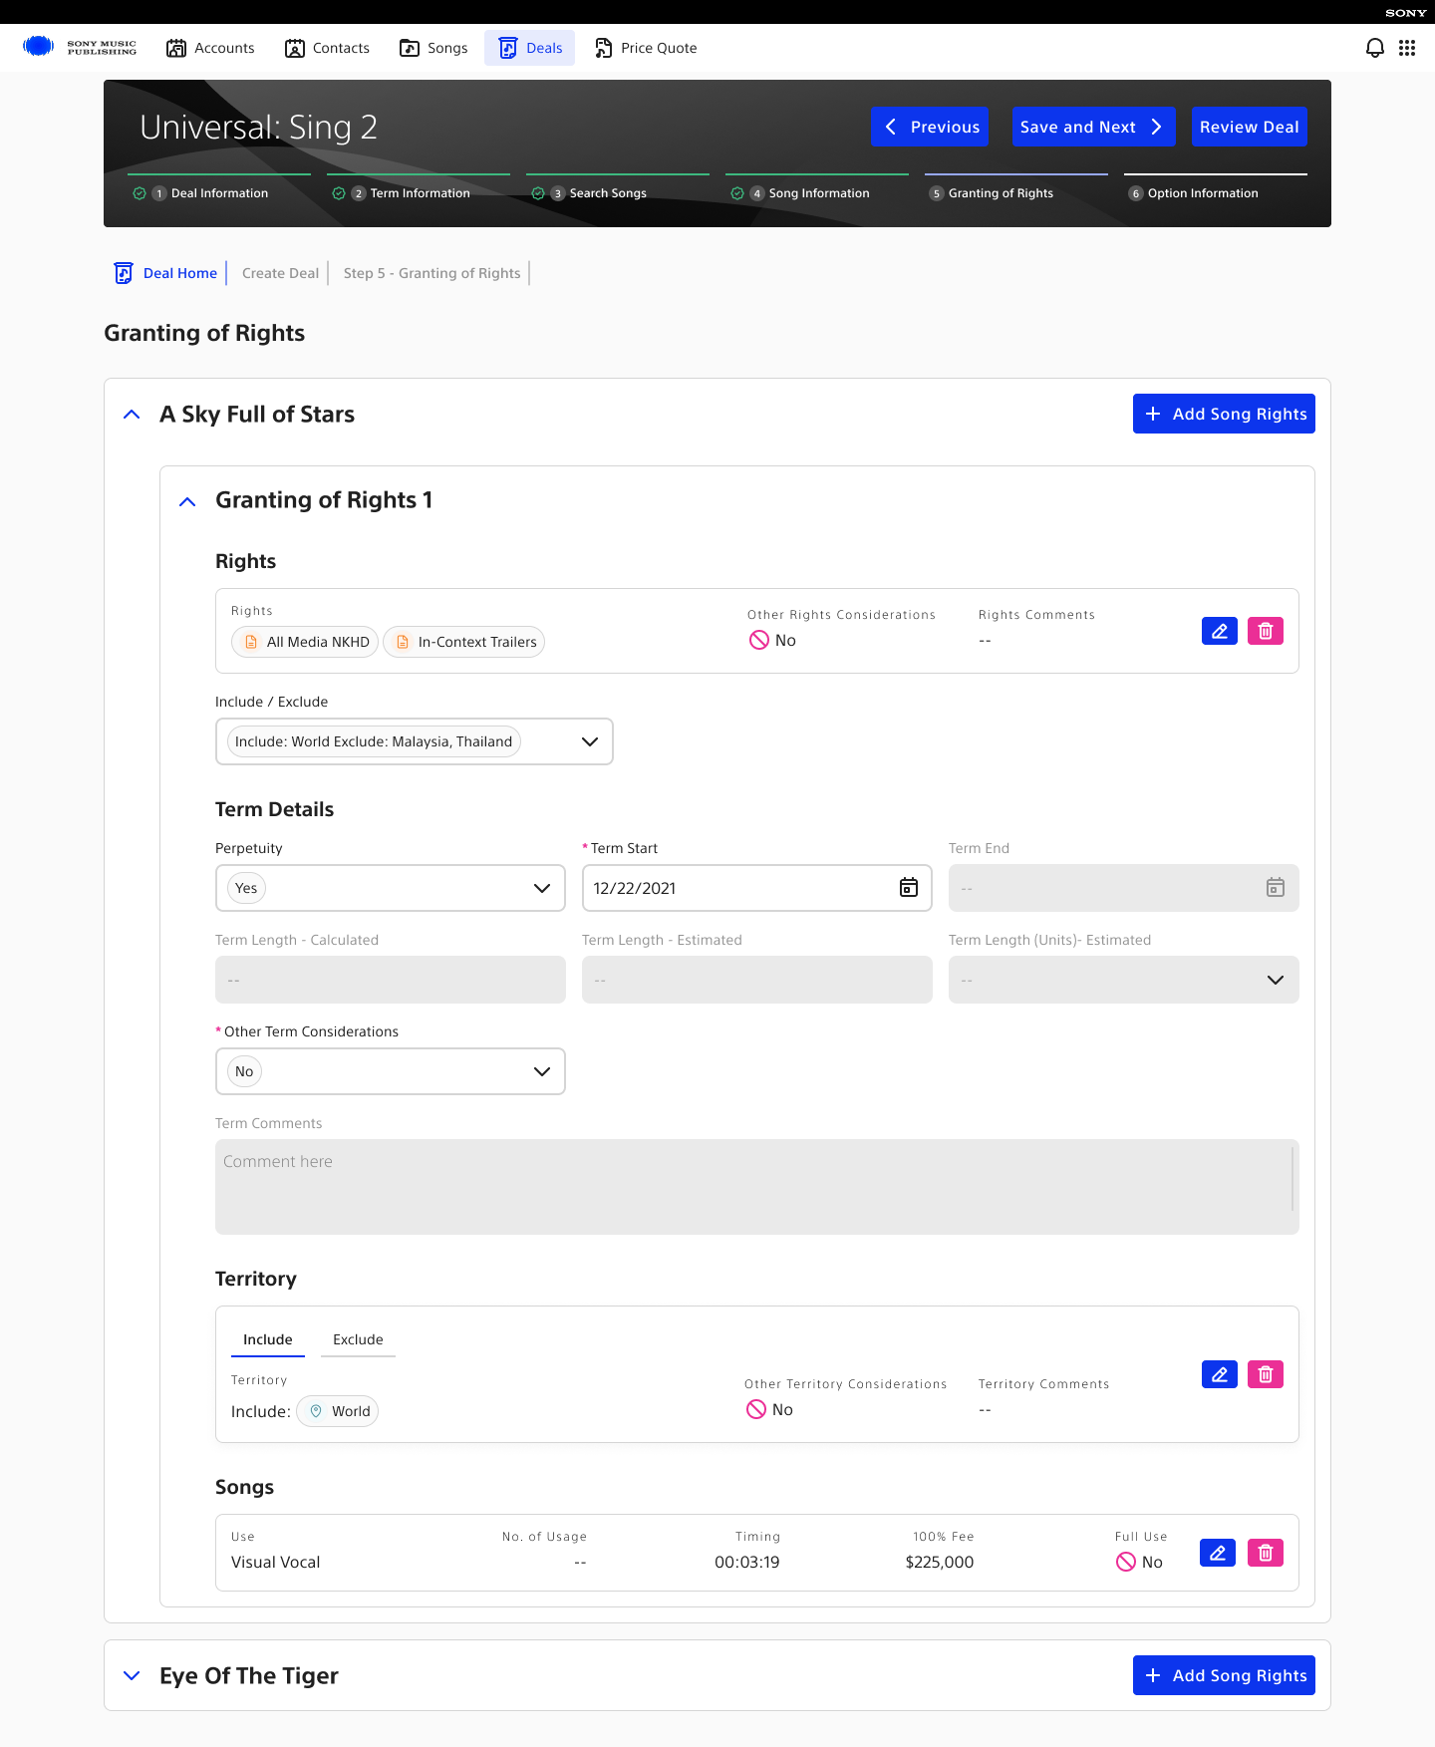Click the Term Comments text area
This screenshot has width=1435, height=1747.
pyautogui.click(x=757, y=1187)
